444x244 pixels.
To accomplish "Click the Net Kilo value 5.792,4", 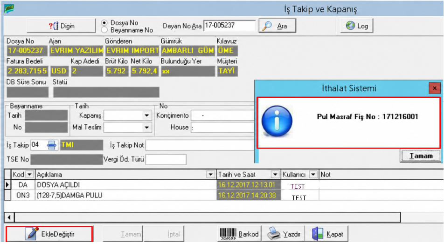I will pyautogui.click(x=145, y=71).
